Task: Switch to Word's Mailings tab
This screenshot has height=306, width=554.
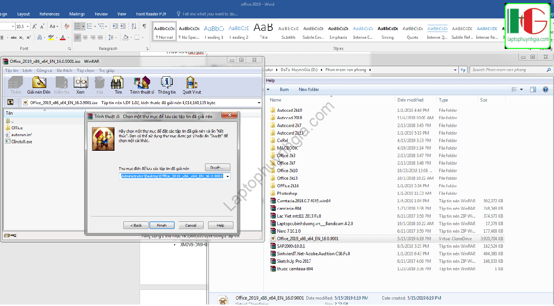Action: point(77,14)
